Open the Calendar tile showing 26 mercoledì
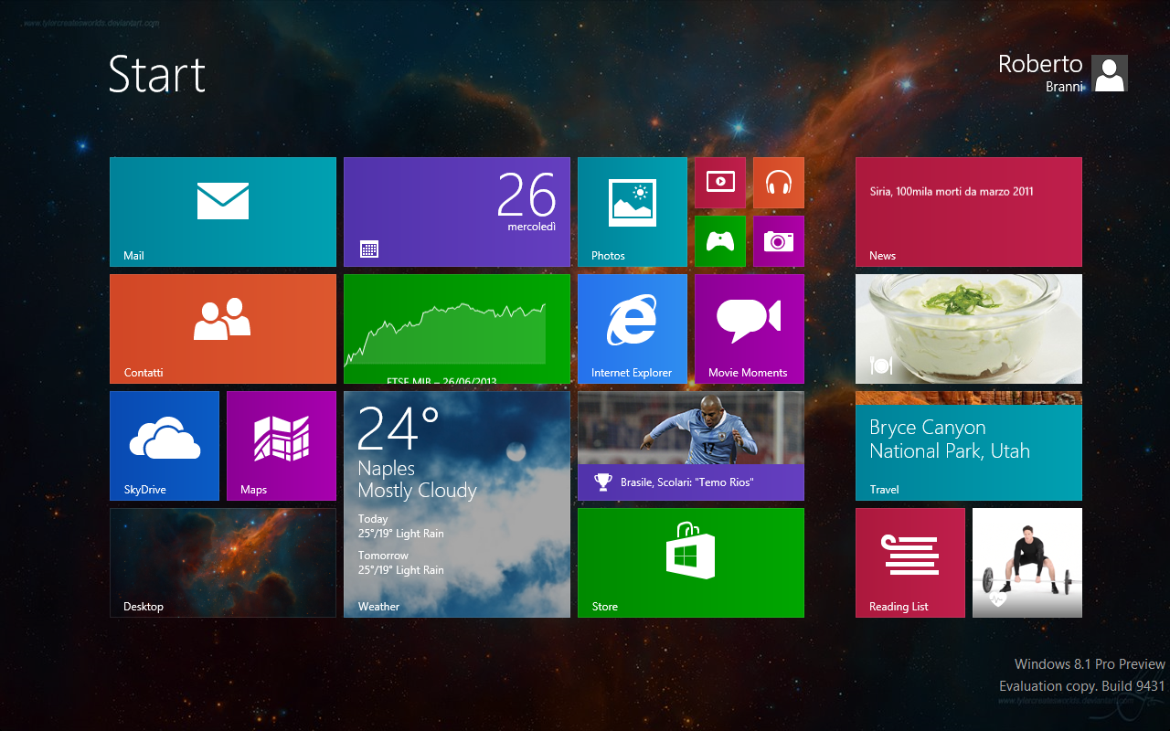 pyautogui.click(x=457, y=212)
